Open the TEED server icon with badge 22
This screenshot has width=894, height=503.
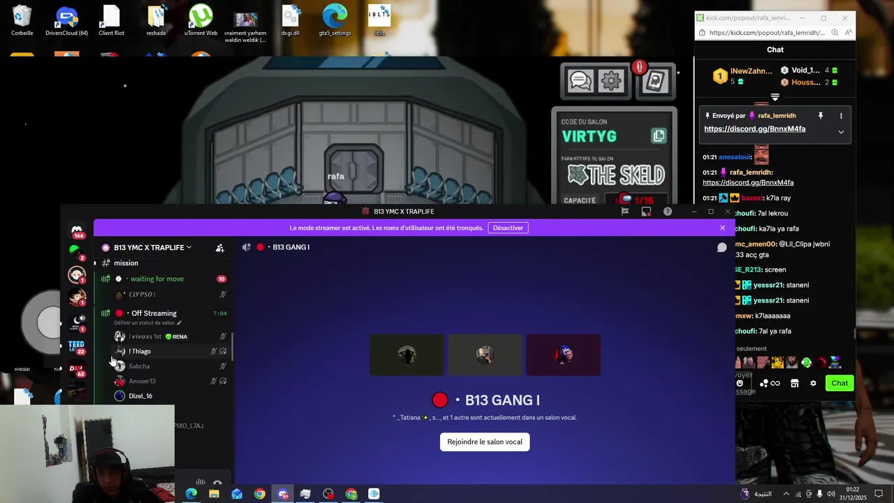point(77,346)
